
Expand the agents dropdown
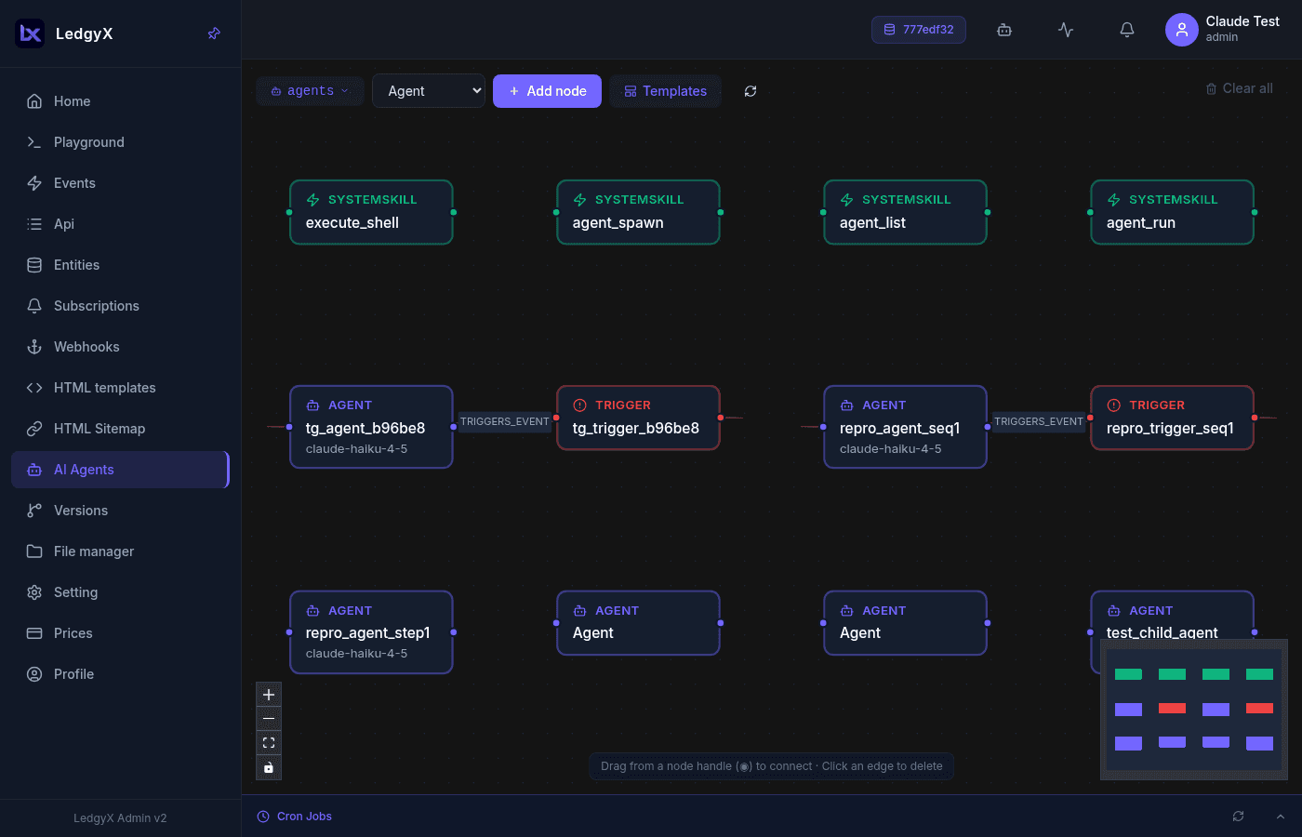coord(310,91)
